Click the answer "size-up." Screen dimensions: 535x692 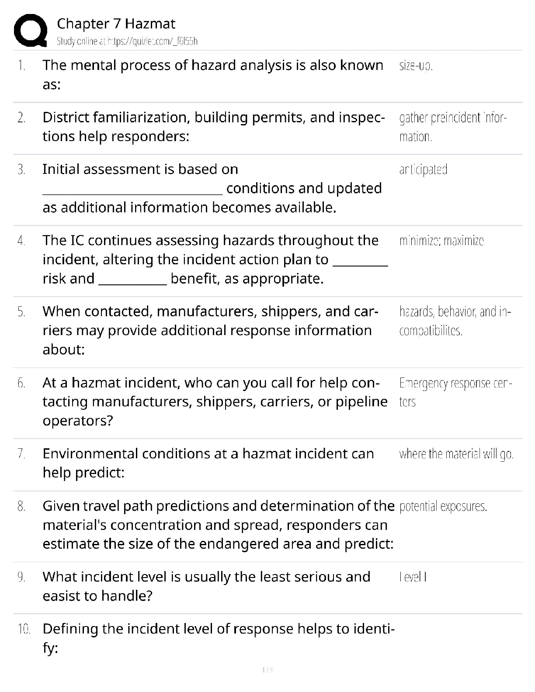[x=416, y=66]
